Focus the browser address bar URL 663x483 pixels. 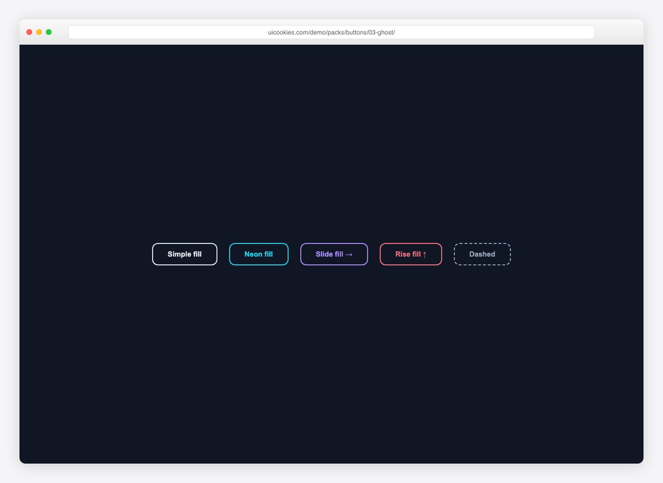point(331,32)
